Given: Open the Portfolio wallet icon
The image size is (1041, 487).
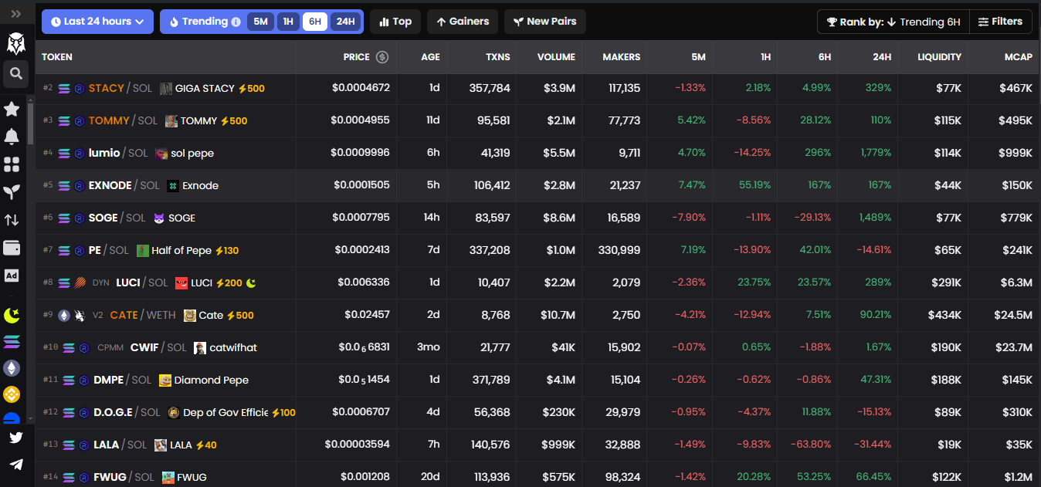Looking at the screenshot, I should (12, 248).
